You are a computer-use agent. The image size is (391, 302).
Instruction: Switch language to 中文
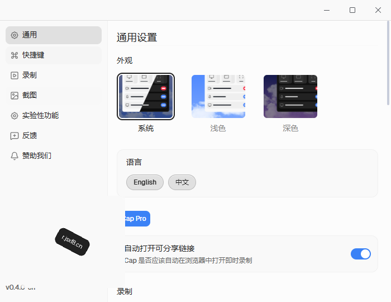(182, 182)
